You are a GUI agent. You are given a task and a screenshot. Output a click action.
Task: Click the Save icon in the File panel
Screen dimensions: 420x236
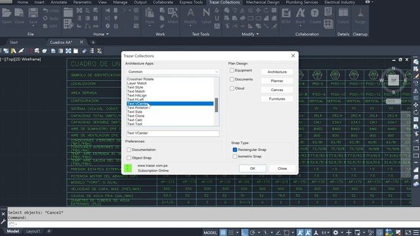point(33,13)
